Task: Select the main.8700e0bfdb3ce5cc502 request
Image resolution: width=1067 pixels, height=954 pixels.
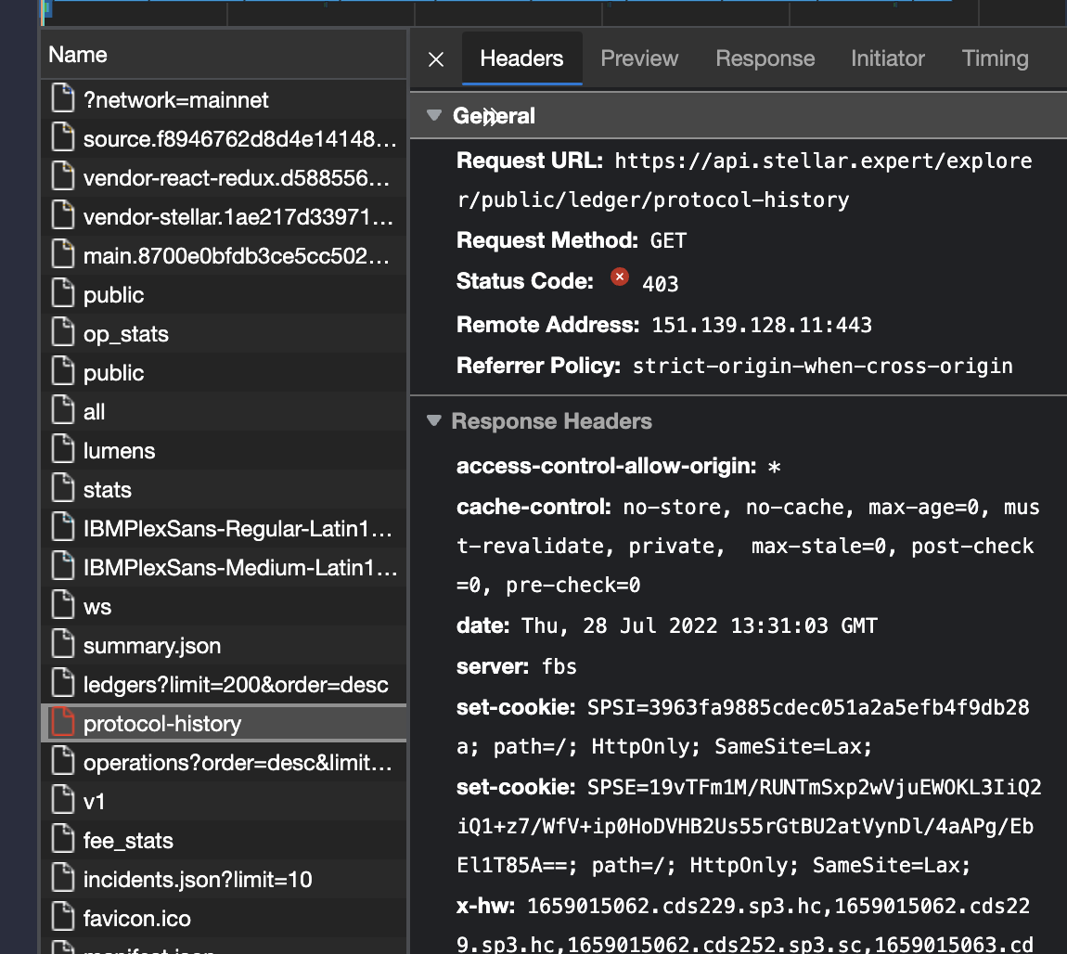Action: [x=224, y=256]
